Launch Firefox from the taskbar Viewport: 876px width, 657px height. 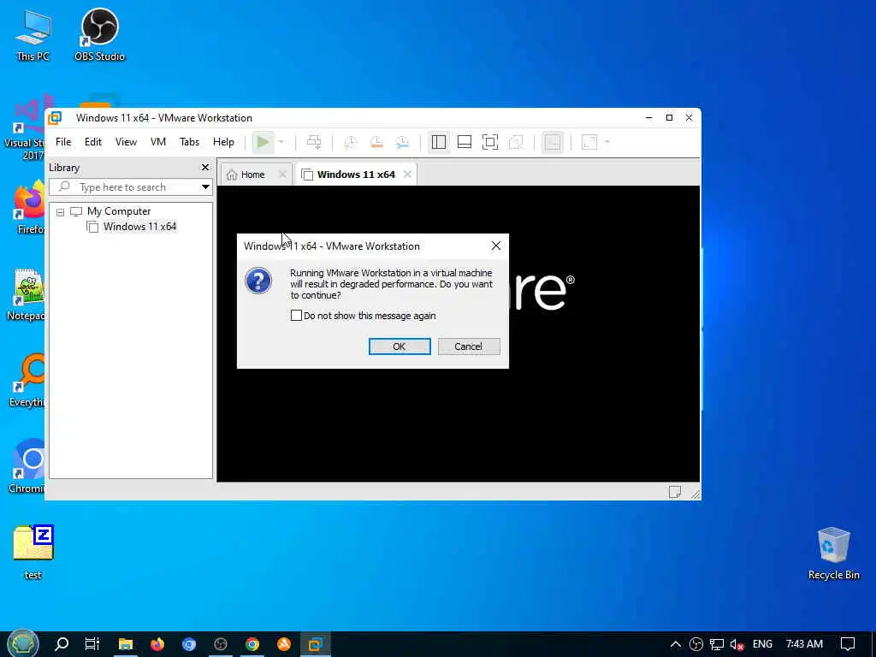(x=157, y=644)
